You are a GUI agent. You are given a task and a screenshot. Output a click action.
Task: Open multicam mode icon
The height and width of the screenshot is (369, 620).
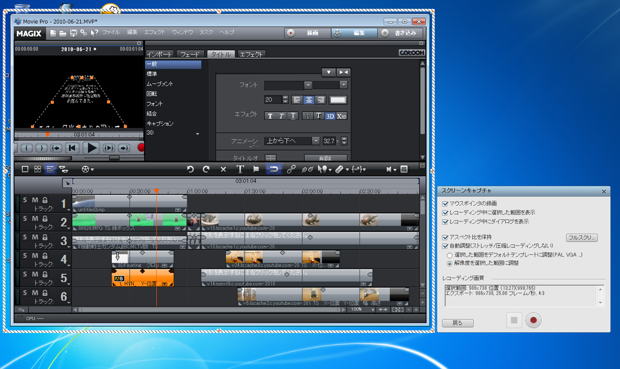tap(64, 169)
